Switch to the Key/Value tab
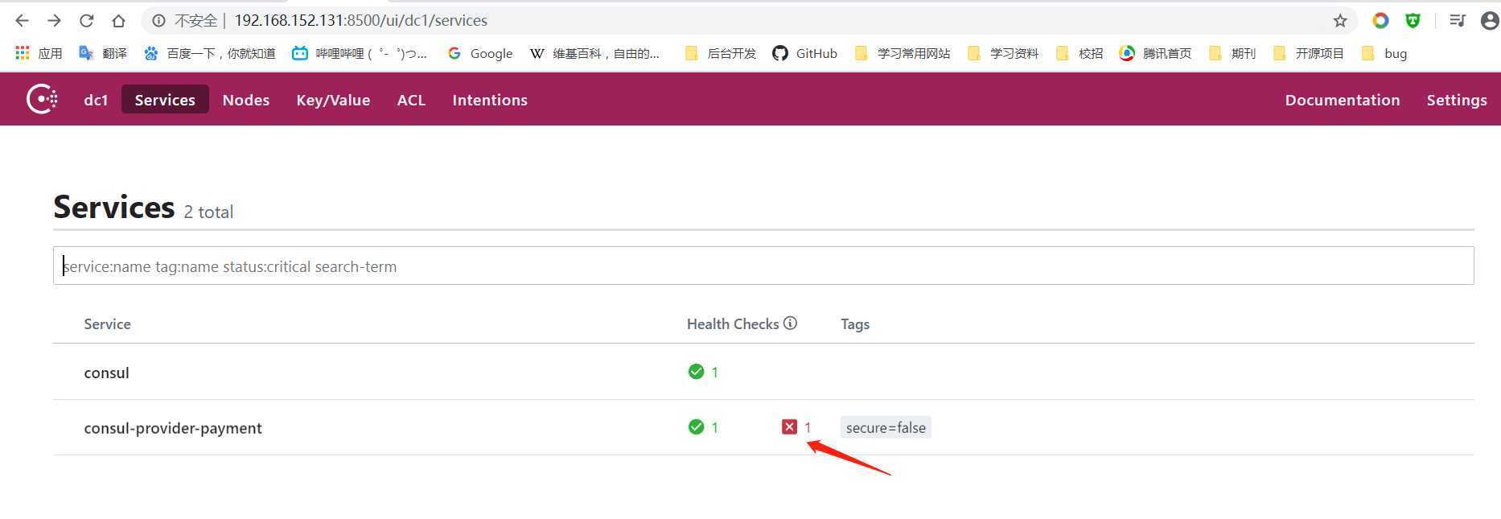The width and height of the screenshot is (1501, 519). pos(333,100)
